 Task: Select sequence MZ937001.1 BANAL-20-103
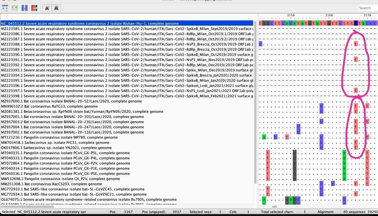127,117
